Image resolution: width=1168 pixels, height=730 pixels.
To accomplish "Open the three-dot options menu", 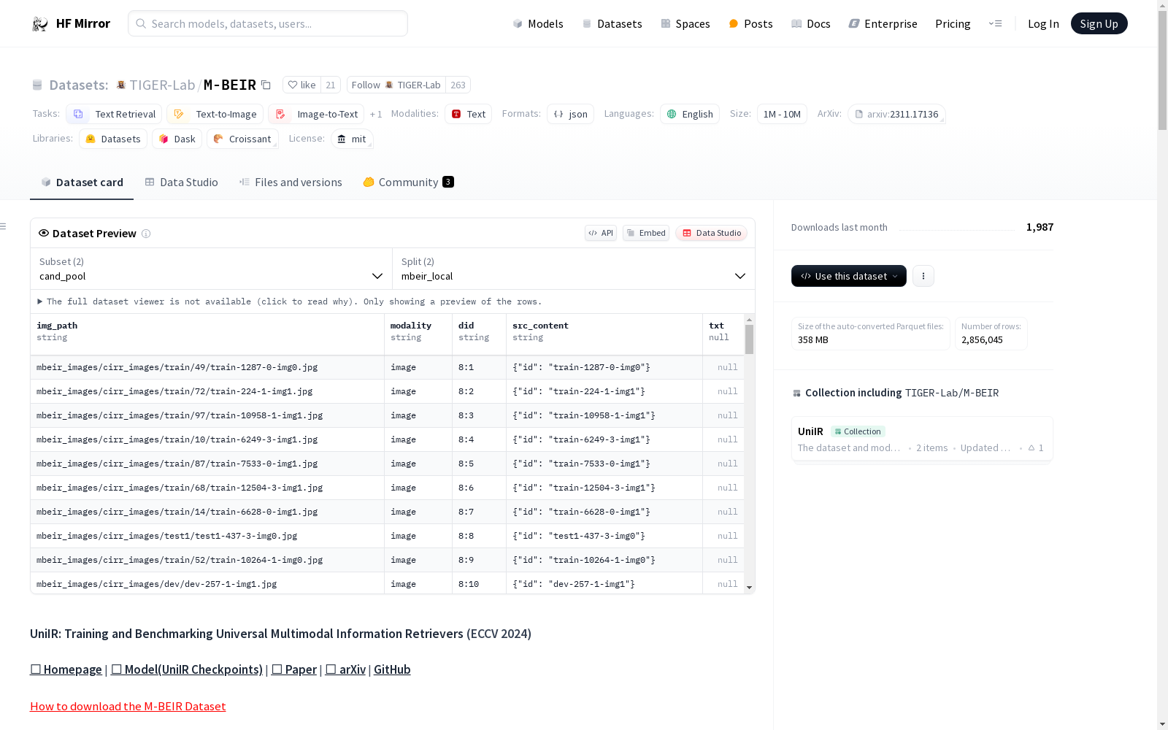I will (923, 276).
